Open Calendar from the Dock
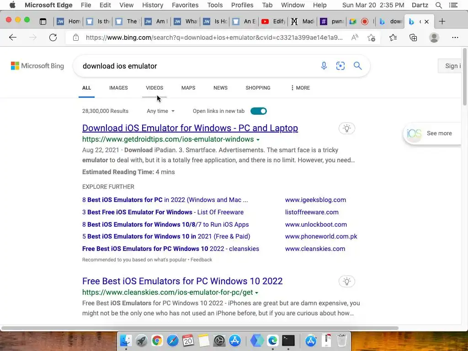 [x=188, y=340]
